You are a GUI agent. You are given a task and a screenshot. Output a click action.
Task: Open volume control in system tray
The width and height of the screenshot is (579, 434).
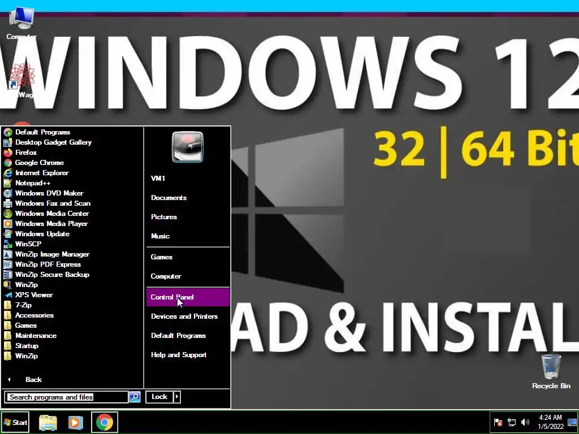(x=525, y=422)
